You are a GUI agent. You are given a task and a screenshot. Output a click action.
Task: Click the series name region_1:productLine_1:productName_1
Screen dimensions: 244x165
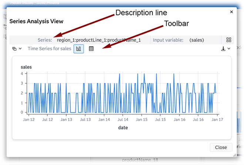(99, 40)
